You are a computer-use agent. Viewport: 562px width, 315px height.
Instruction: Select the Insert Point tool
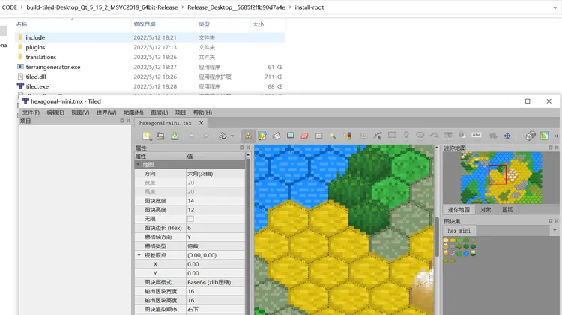(x=406, y=136)
